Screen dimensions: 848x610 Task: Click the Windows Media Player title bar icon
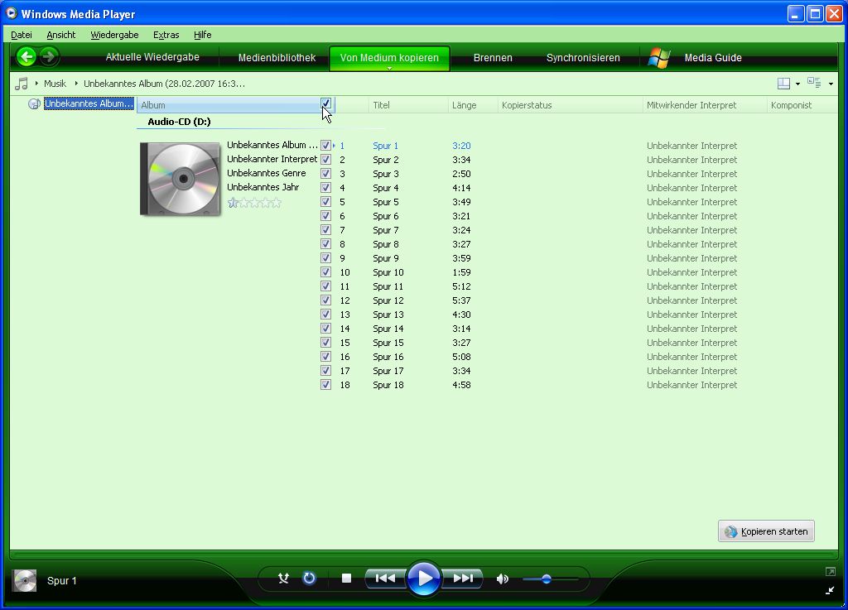coord(12,13)
